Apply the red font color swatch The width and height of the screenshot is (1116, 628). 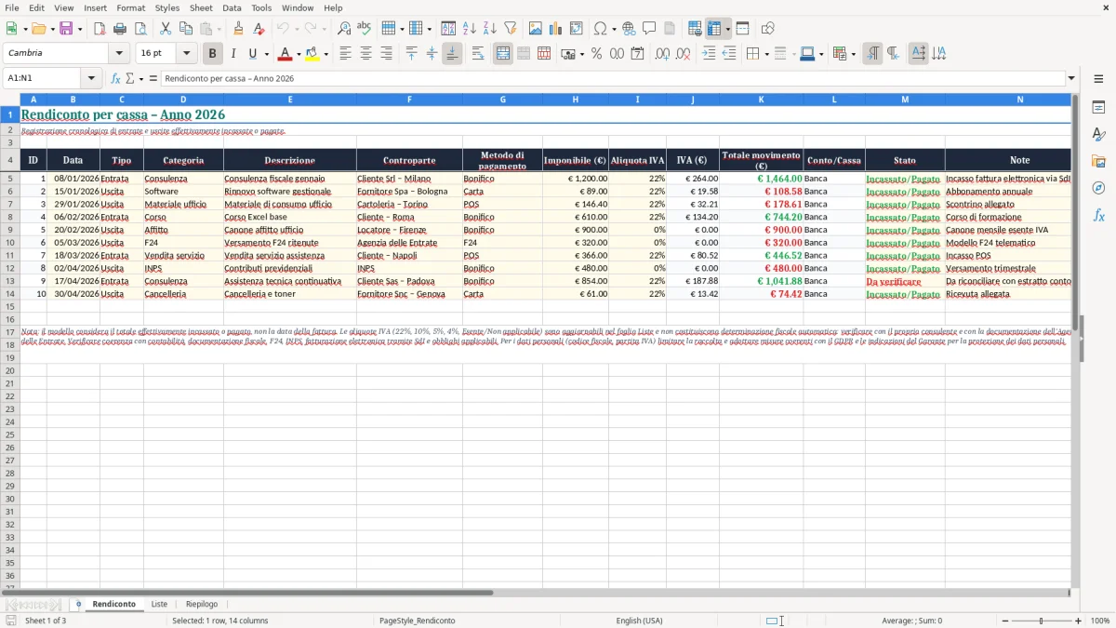coord(285,54)
